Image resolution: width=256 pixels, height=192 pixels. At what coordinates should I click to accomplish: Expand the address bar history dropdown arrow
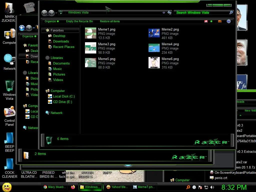(x=164, y=12)
